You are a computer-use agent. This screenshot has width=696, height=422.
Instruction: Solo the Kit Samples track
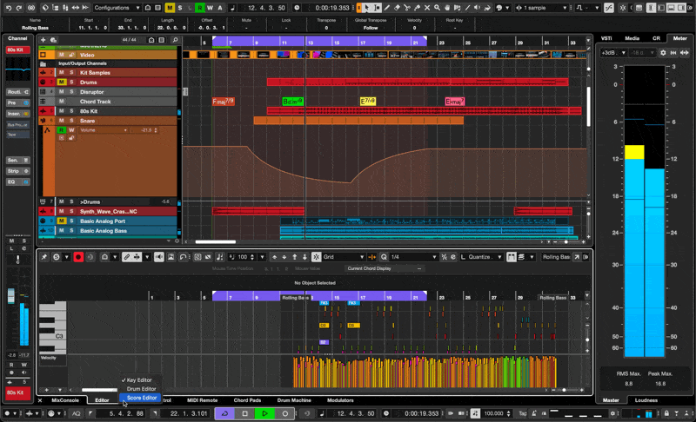[x=71, y=73]
